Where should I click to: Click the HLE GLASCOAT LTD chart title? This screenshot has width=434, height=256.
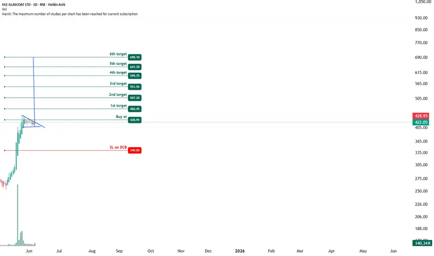click(x=34, y=5)
